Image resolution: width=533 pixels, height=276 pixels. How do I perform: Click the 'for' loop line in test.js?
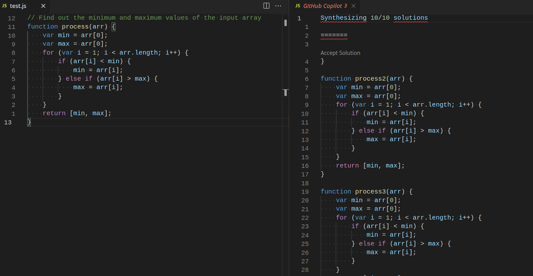pos(115,53)
